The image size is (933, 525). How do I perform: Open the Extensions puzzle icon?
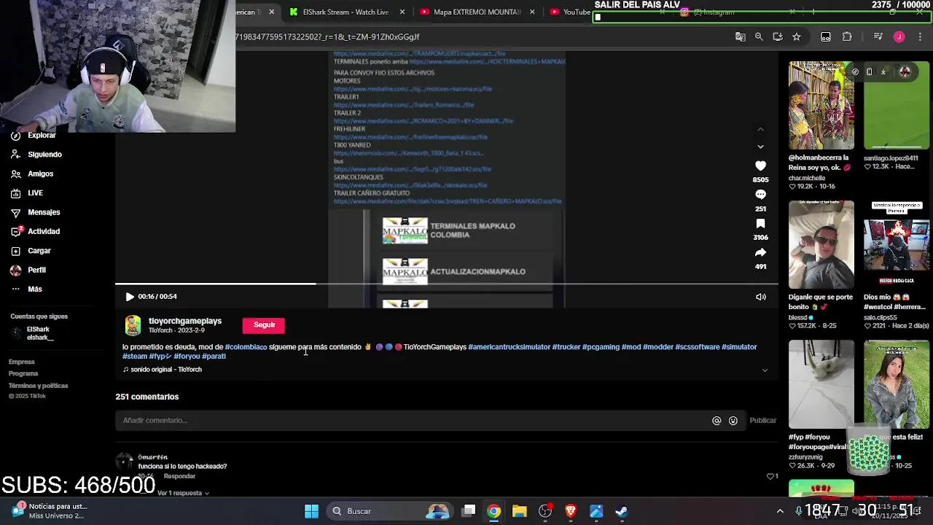(847, 36)
